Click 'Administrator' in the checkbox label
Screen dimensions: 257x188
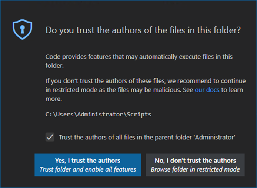tap(214, 137)
